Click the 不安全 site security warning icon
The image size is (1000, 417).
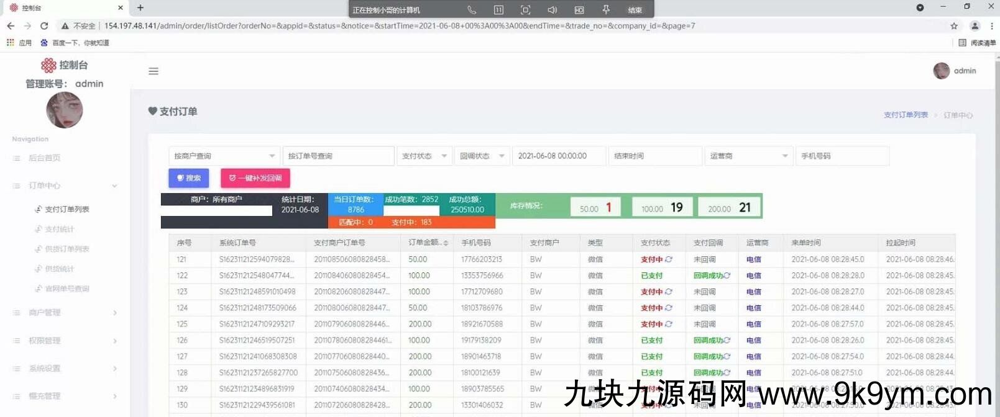pos(65,25)
